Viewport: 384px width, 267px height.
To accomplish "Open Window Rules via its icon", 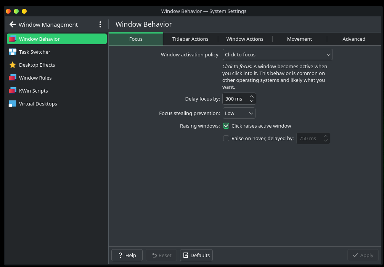I will [x=13, y=78].
